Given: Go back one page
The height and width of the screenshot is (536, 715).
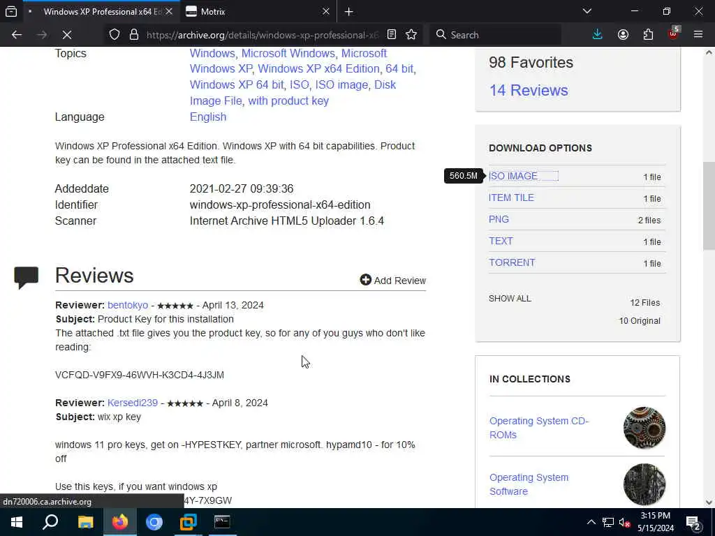Looking at the screenshot, I should pos(17,35).
